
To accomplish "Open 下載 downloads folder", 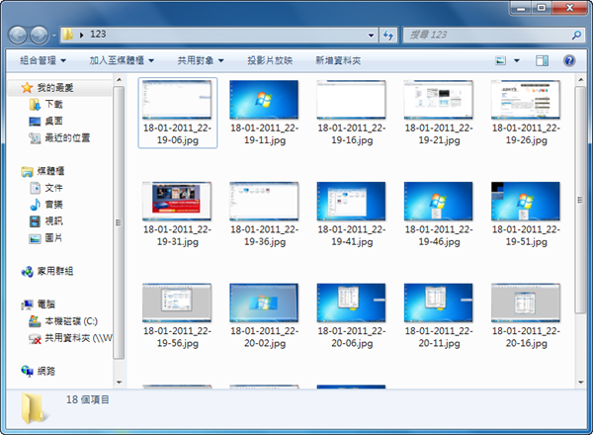I will click(x=45, y=105).
